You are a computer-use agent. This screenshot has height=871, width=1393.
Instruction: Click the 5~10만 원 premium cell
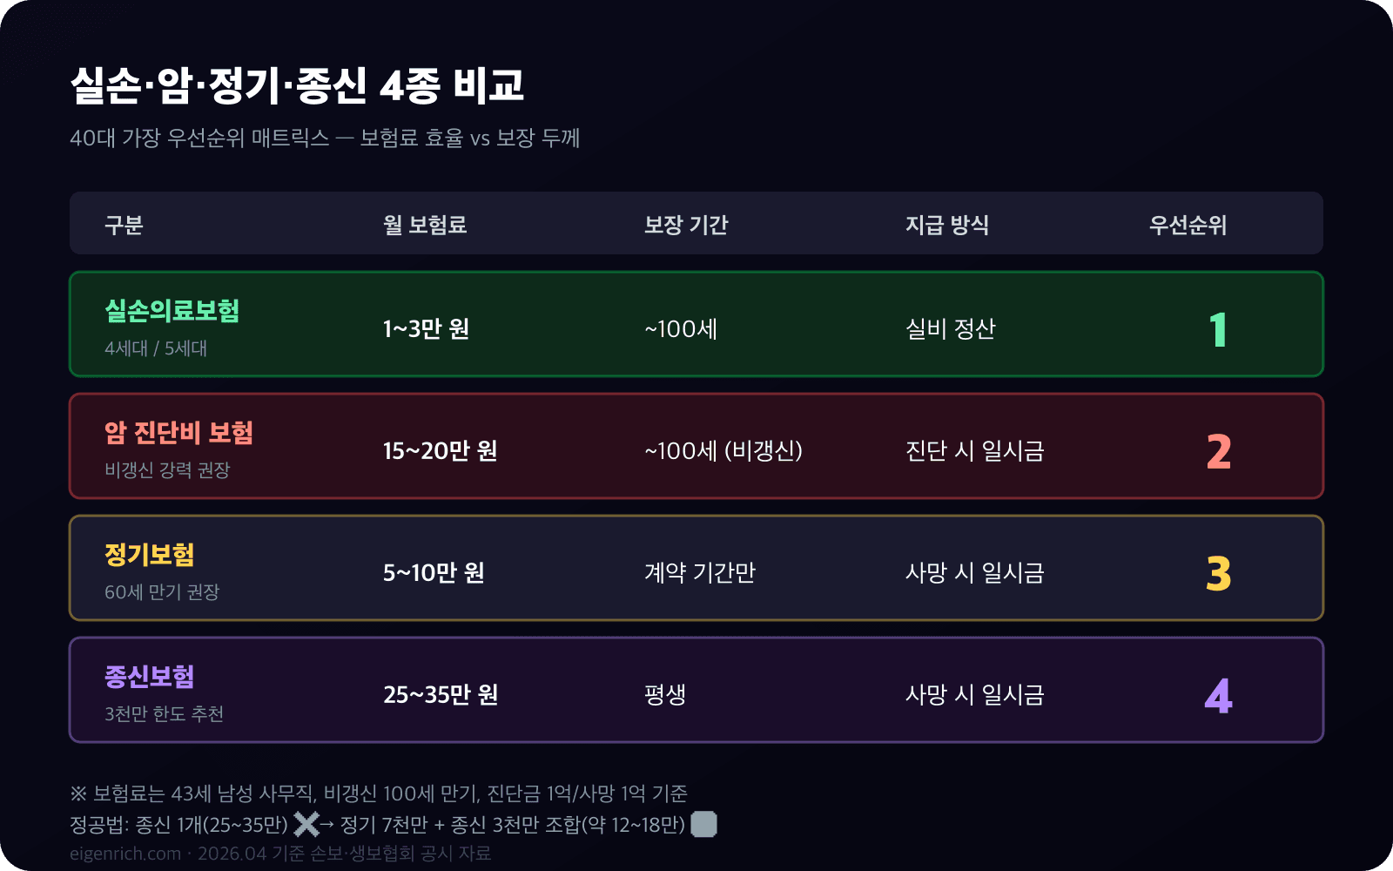tap(434, 572)
